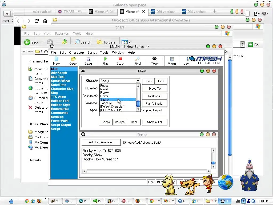This screenshot has height=205, width=273.
Task: Pick Qmark in the character dropdown list
Action: [118, 89]
